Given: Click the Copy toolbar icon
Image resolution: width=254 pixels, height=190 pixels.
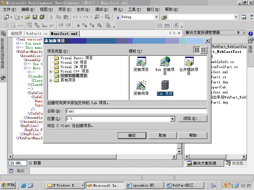Looking at the screenshot, I should click(58, 17).
